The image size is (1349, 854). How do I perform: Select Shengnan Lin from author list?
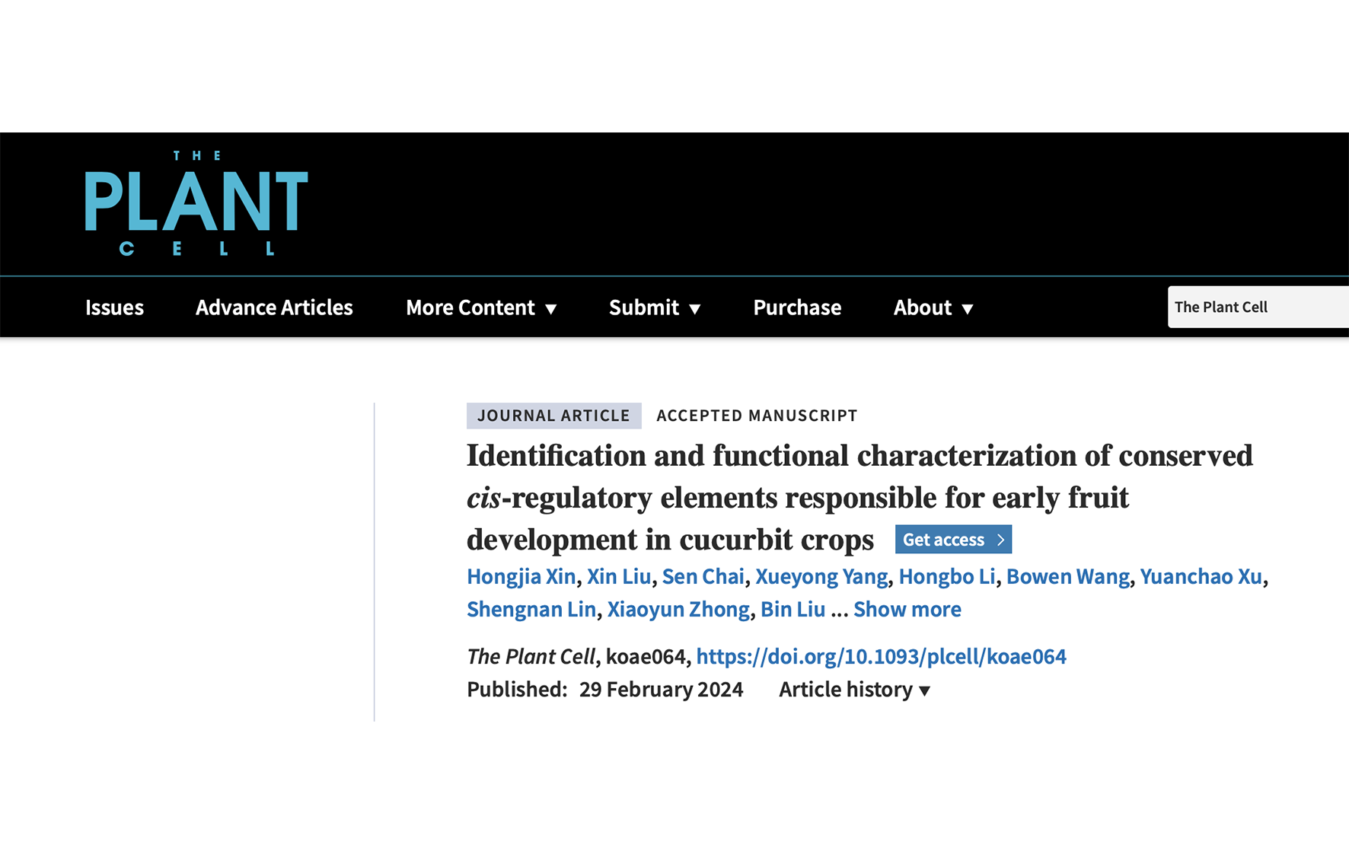[x=531, y=609]
